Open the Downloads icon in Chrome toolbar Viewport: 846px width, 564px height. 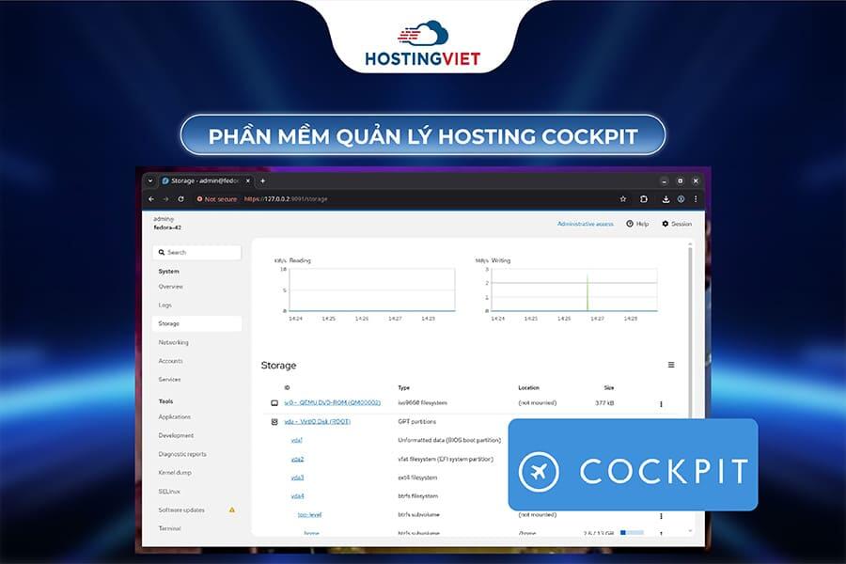click(666, 199)
